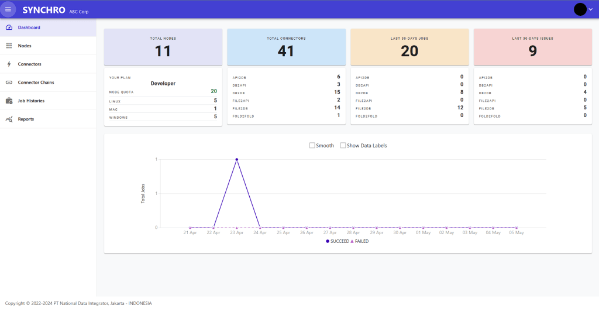Click DB2DB count 8 under jobs
599x309 pixels.
tap(462, 92)
